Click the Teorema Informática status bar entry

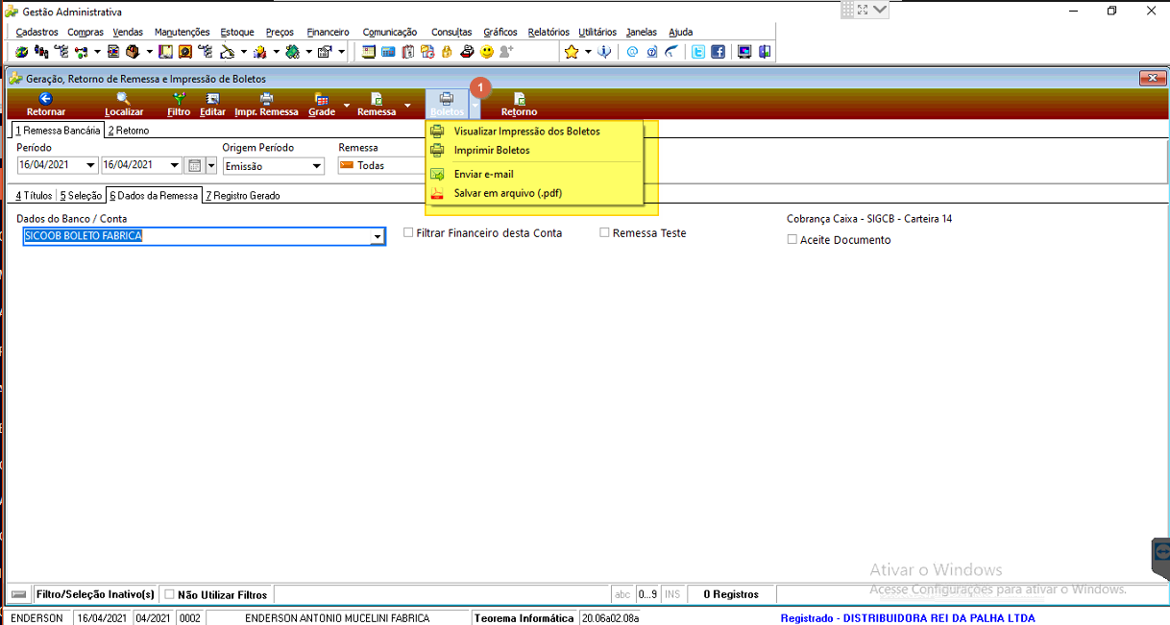(x=524, y=618)
